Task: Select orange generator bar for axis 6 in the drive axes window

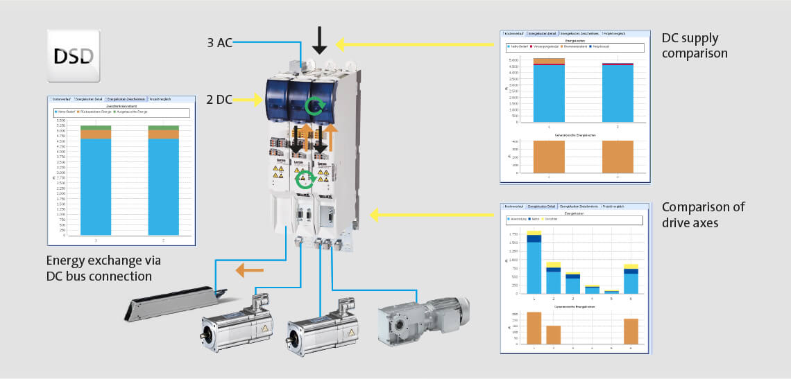Action: (x=631, y=332)
